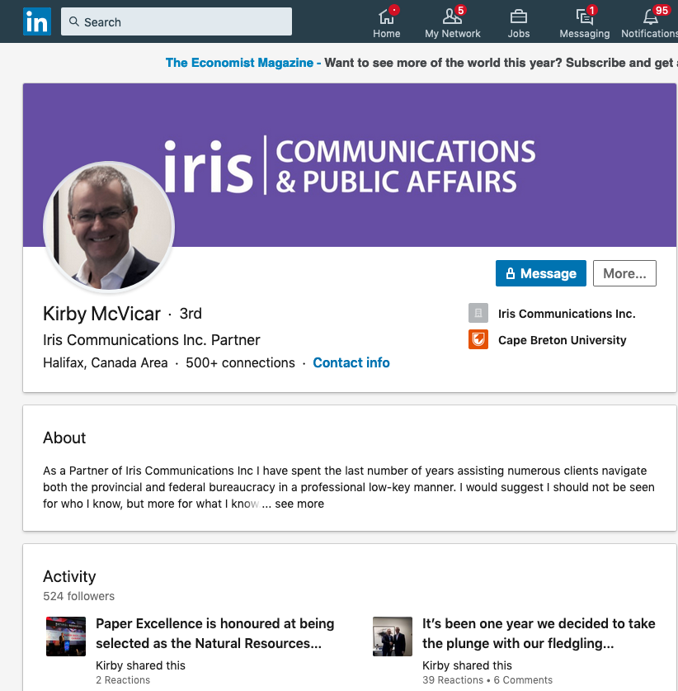
Task: View 39 Reactions on the post
Action: pyautogui.click(x=453, y=680)
